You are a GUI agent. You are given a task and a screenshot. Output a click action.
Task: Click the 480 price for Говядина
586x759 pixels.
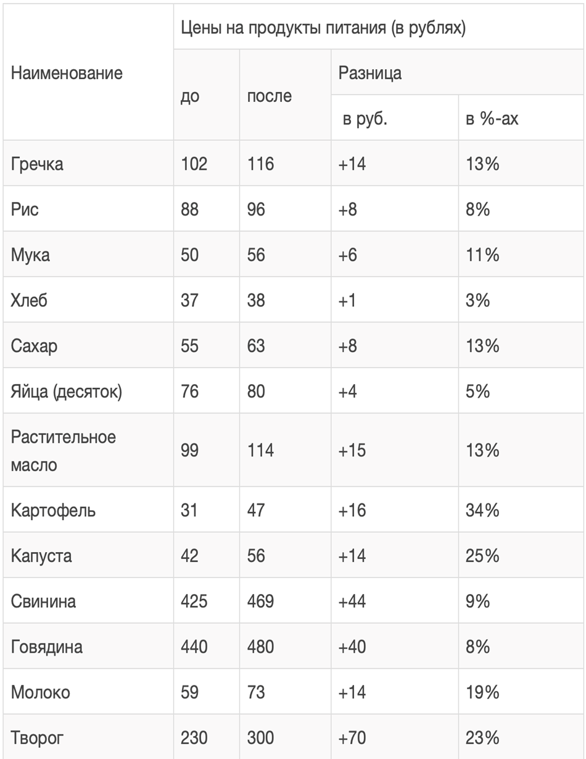(x=260, y=647)
